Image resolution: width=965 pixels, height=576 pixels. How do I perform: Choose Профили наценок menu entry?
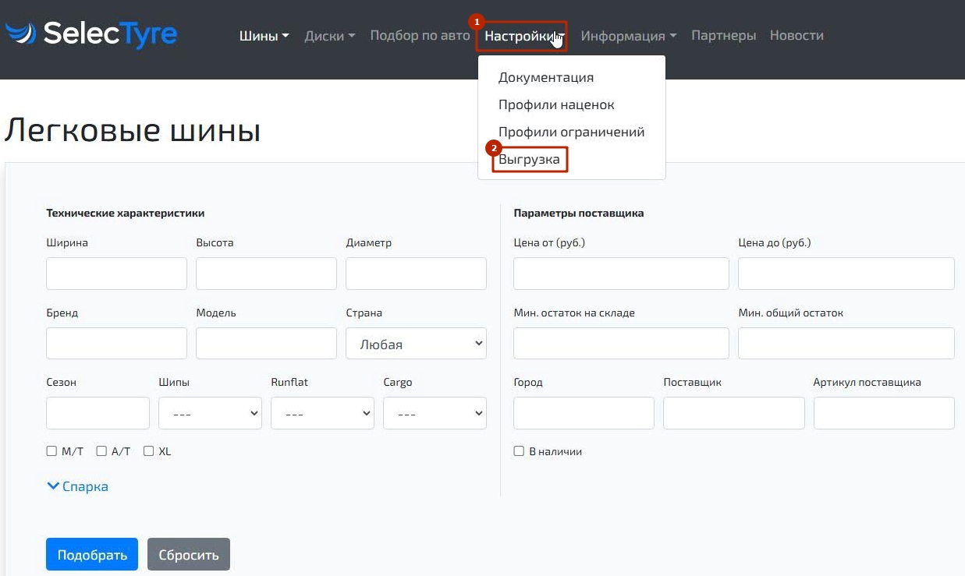[x=556, y=105]
